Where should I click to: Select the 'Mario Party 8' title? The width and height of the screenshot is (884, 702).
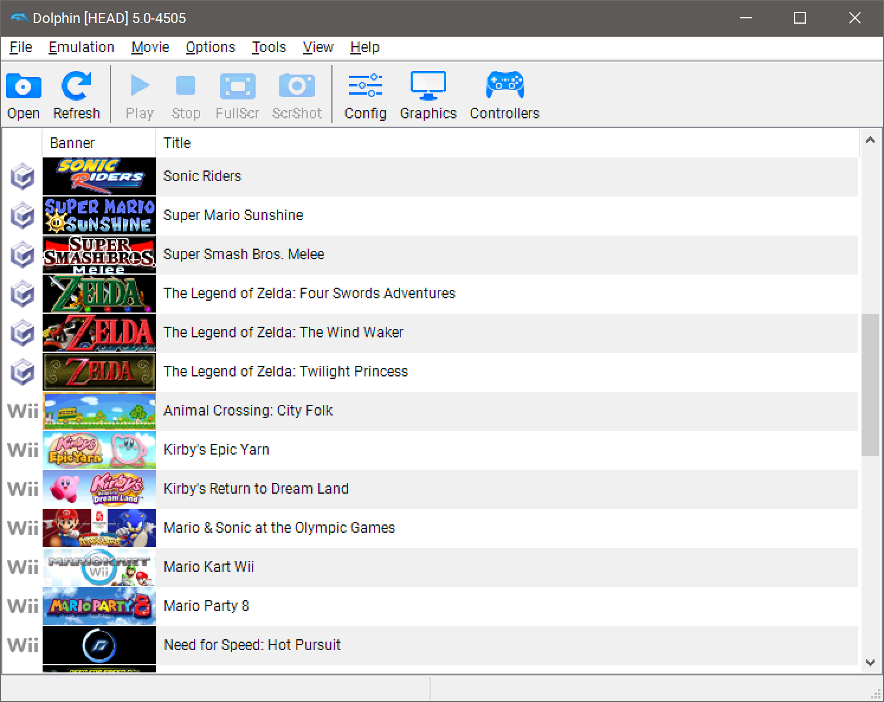[206, 606]
